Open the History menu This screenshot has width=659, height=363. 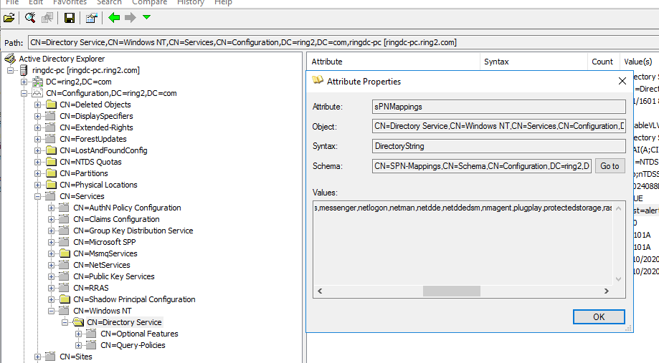(190, 3)
